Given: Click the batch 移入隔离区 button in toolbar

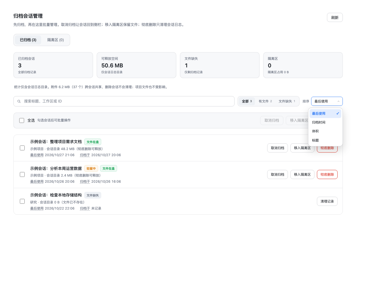Looking at the screenshot, I should [x=297, y=120].
